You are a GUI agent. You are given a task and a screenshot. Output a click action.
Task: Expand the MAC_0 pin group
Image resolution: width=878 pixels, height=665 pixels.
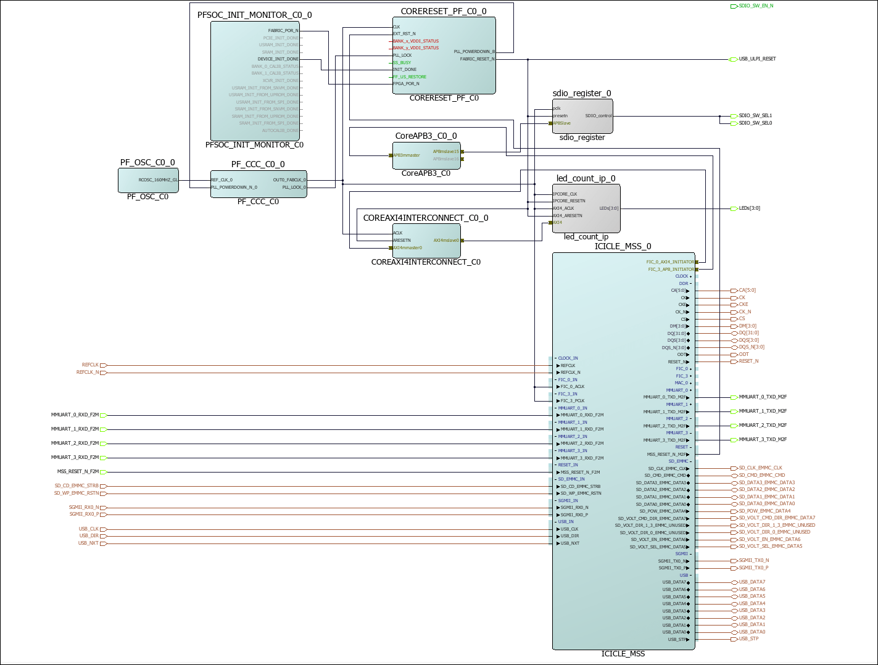690,383
